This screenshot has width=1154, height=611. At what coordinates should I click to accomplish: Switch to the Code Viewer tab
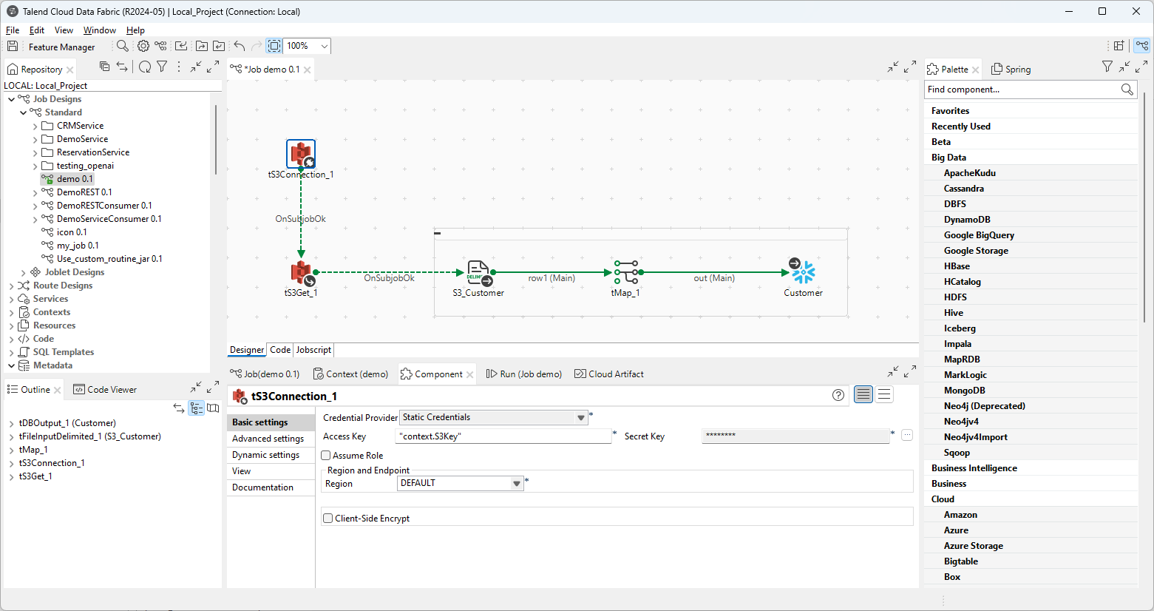(x=106, y=390)
